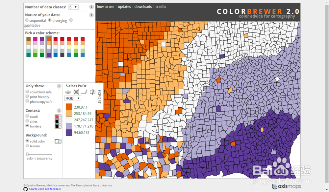
Task: Enable the photocopy safe checkbox
Action: 27,101
